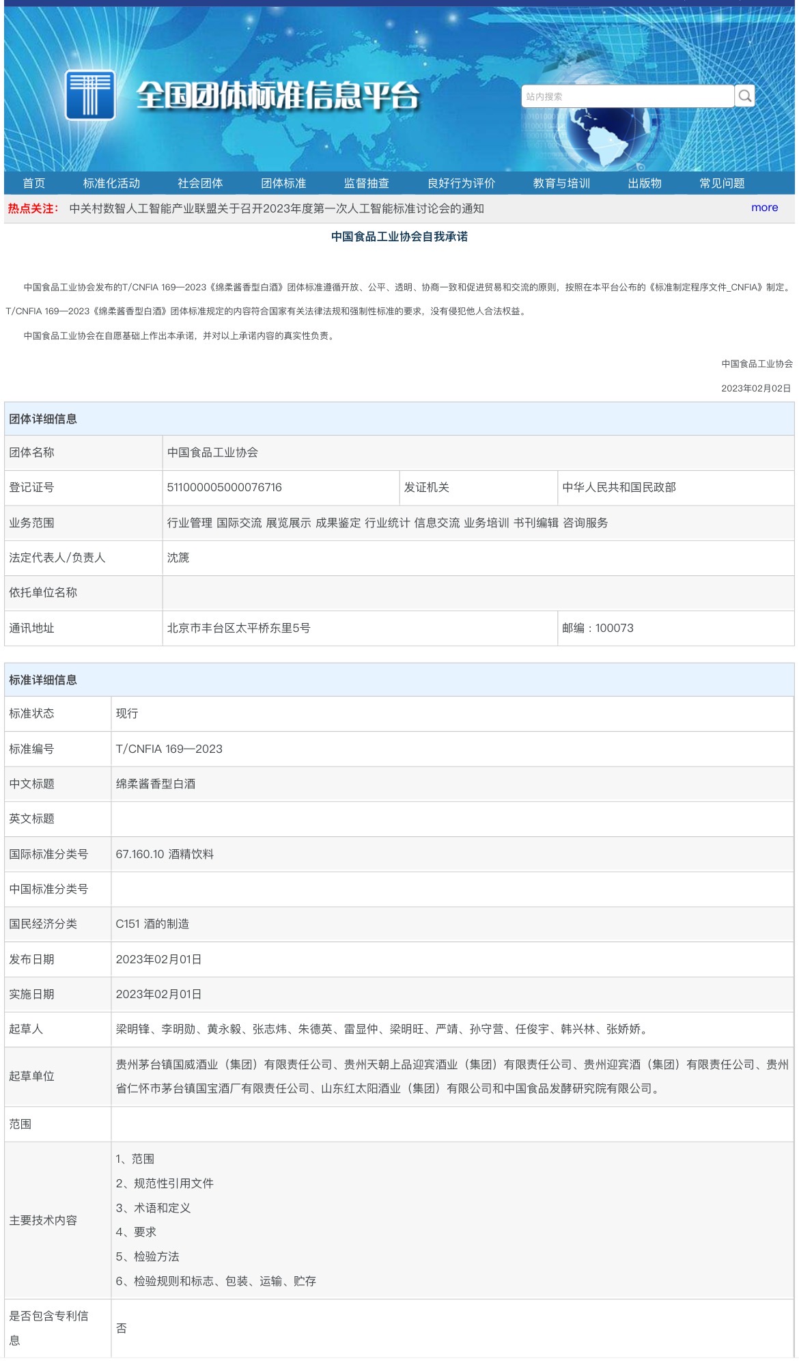Click the 团体详细信息 section header
This screenshot has width=799, height=1365.
(x=43, y=419)
